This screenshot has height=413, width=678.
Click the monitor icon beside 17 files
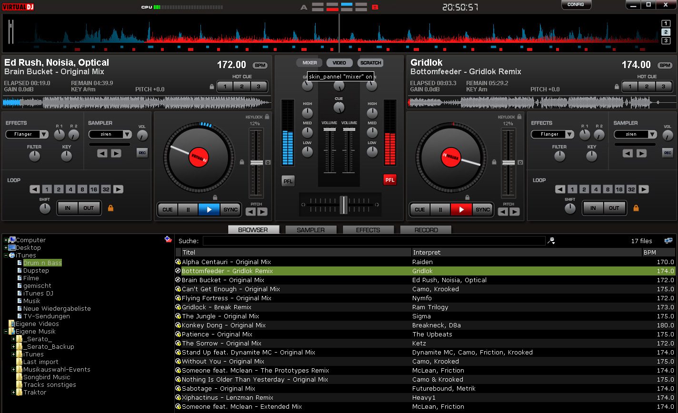click(668, 241)
